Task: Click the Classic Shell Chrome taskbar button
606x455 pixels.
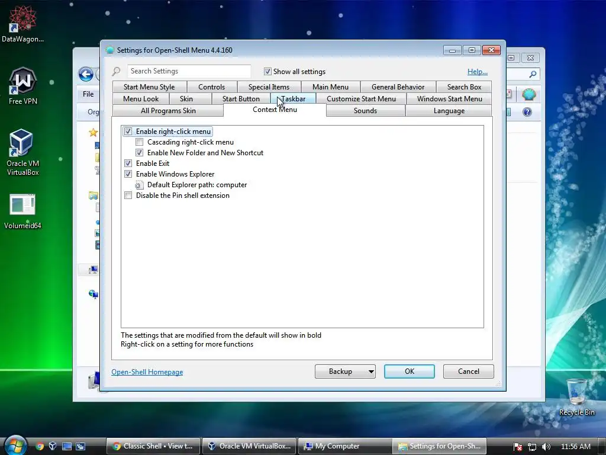Action: pos(153,446)
